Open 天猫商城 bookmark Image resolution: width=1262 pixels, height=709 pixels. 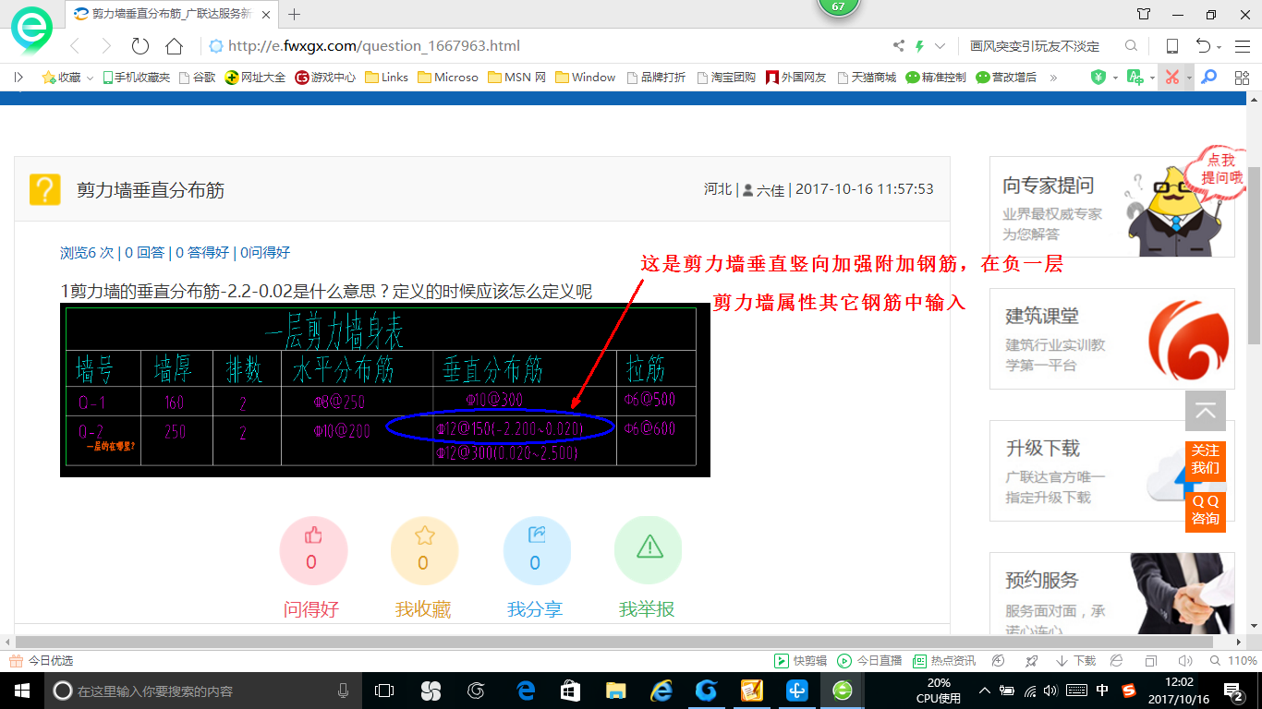point(867,78)
